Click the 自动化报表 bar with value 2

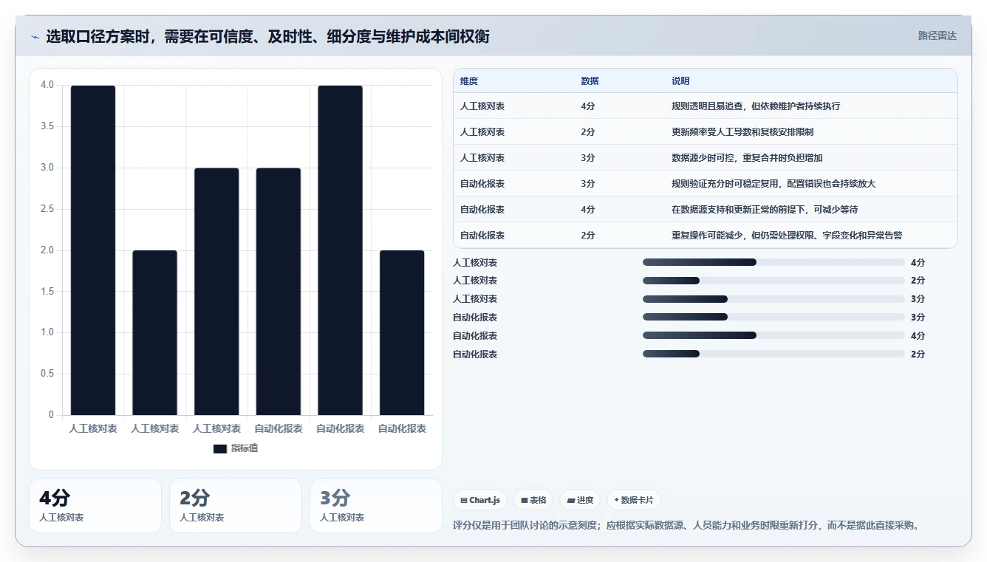[x=402, y=332]
